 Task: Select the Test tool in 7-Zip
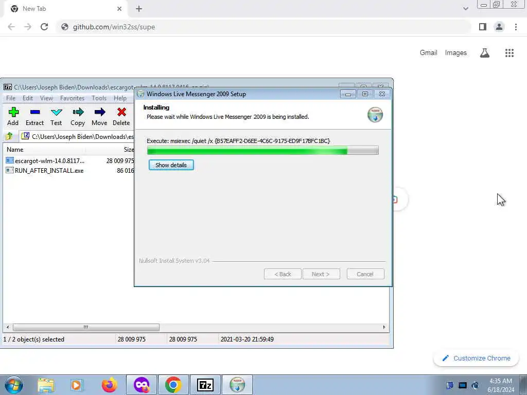[56, 116]
